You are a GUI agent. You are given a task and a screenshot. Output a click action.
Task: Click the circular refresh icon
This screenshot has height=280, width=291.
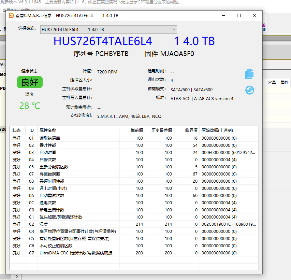(249, 90)
